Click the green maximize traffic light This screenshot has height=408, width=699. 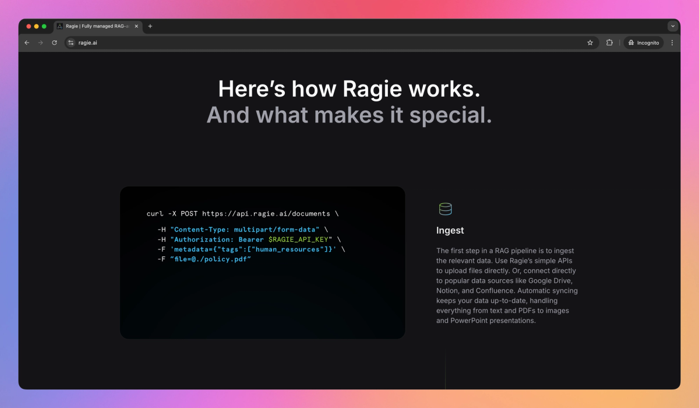pyautogui.click(x=43, y=26)
